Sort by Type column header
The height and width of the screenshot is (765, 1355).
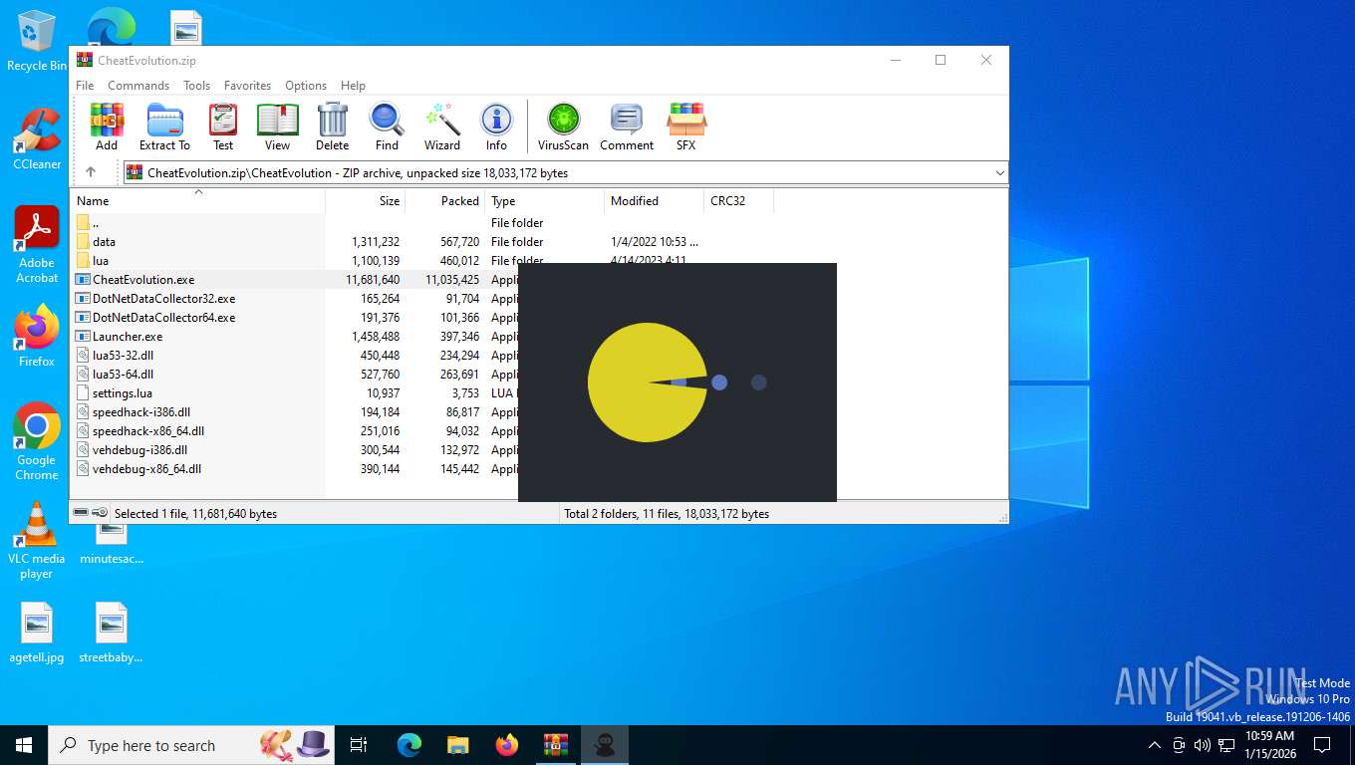[x=545, y=201]
